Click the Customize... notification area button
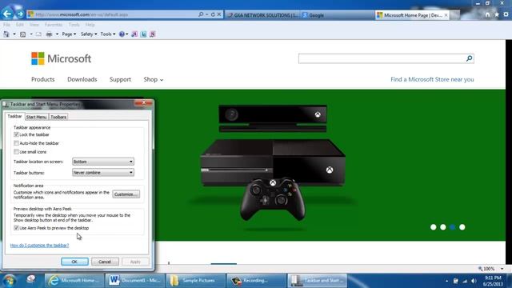The width and height of the screenshot is (512, 288). click(126, 194)
